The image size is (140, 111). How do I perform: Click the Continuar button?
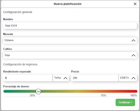click(125, 102)
